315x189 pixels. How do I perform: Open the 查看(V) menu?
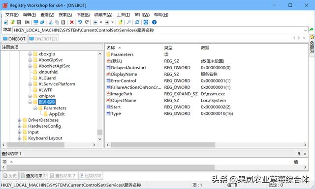click(x=47, y=15)
